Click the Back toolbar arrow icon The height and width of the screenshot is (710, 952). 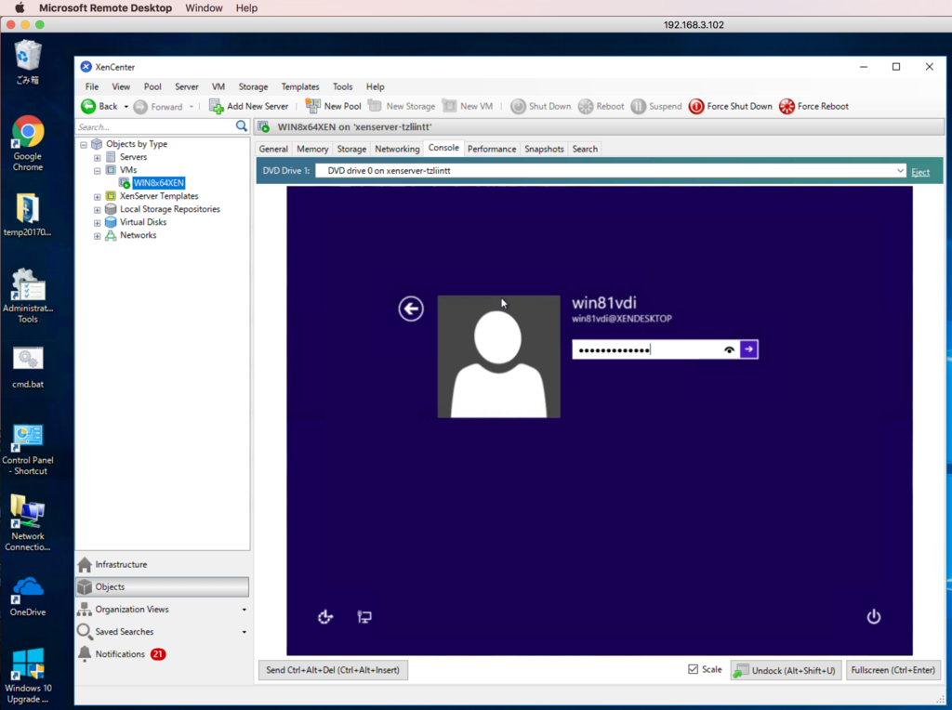coord(88,106)
